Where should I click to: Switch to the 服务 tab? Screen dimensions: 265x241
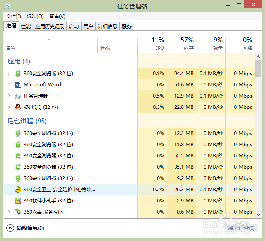126,27
